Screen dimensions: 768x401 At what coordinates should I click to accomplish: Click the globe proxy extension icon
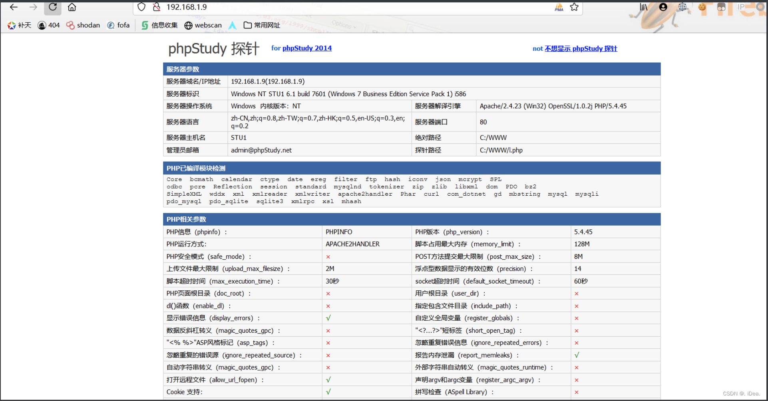(682, 7)
